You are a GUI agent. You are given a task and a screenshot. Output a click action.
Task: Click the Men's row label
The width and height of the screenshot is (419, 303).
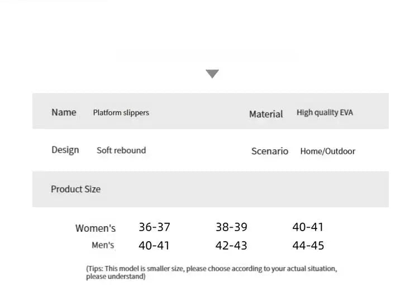[103, 245]
